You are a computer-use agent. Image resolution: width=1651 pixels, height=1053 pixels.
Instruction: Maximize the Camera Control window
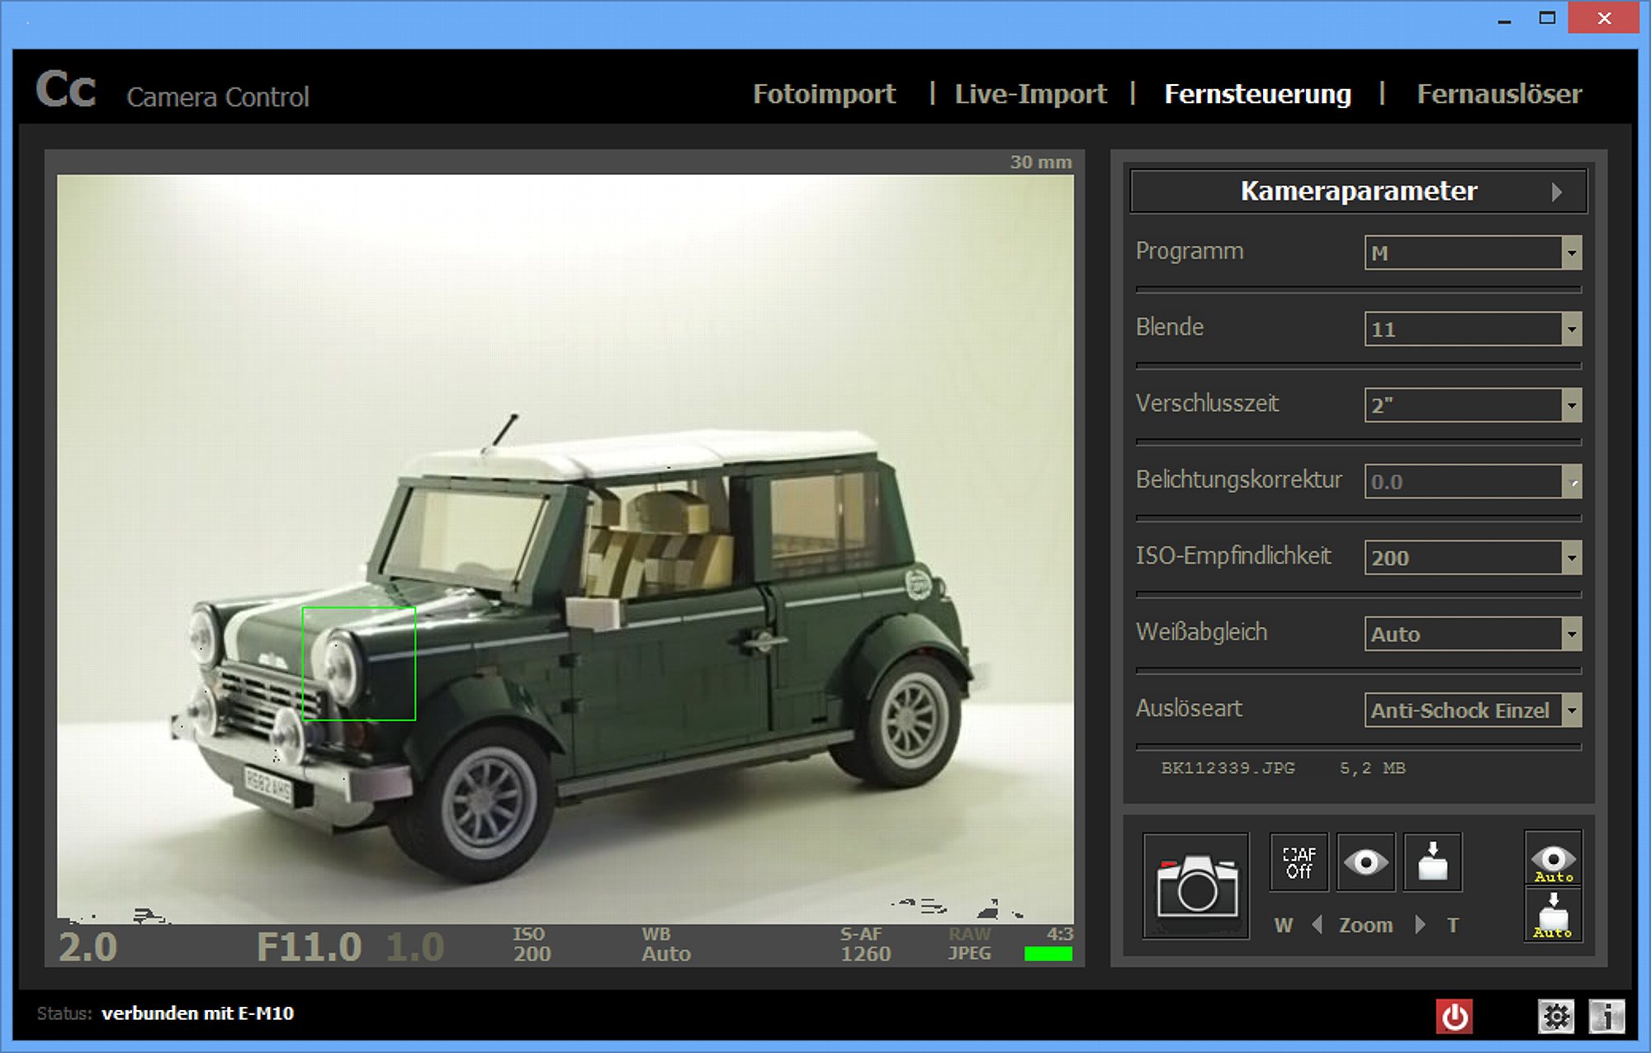[1547, 18]
